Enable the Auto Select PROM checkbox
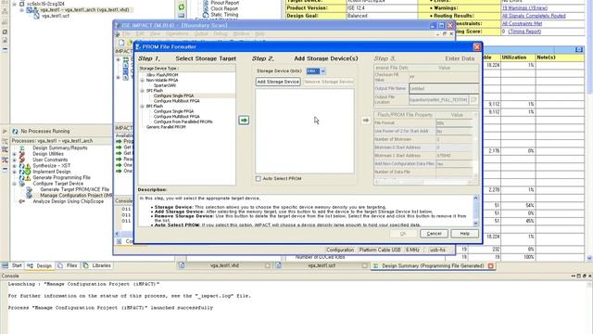 click(x=259, y=179)
